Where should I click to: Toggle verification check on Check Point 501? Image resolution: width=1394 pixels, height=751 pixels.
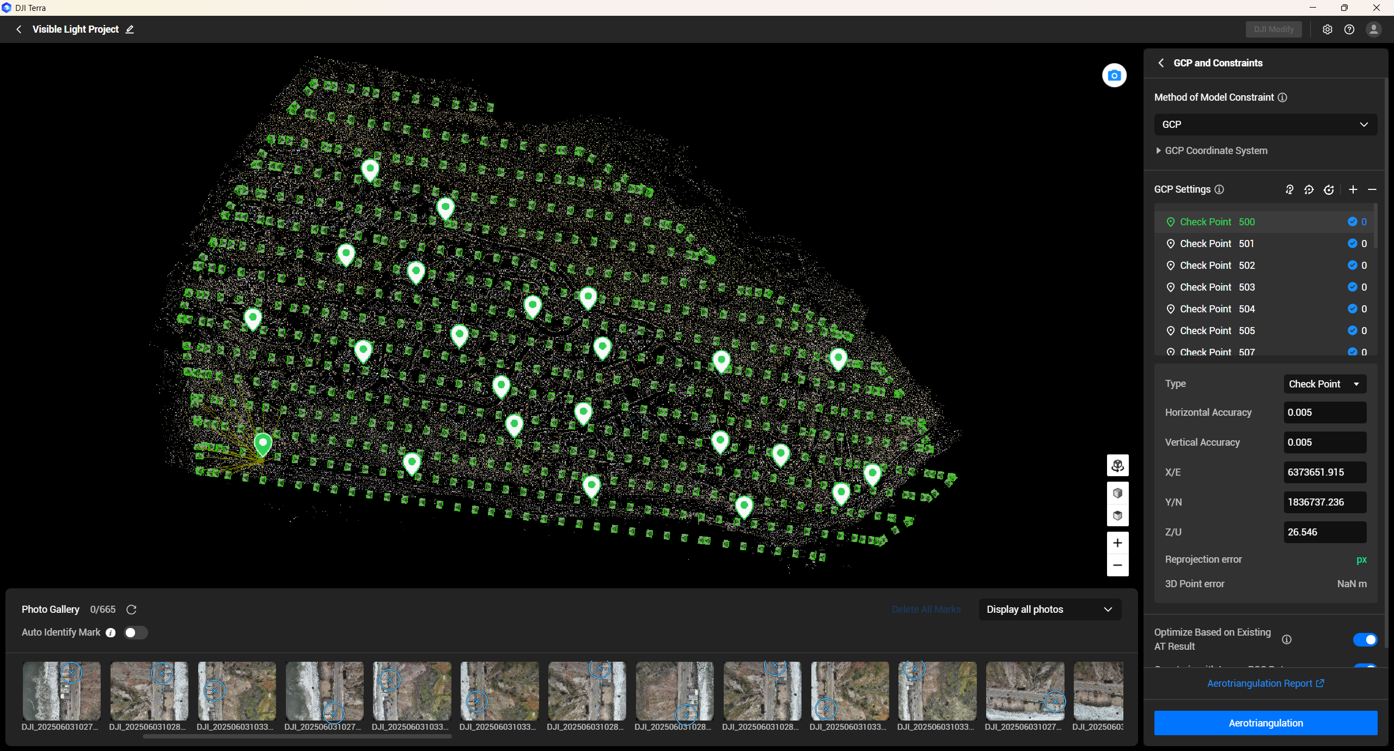1353,243
